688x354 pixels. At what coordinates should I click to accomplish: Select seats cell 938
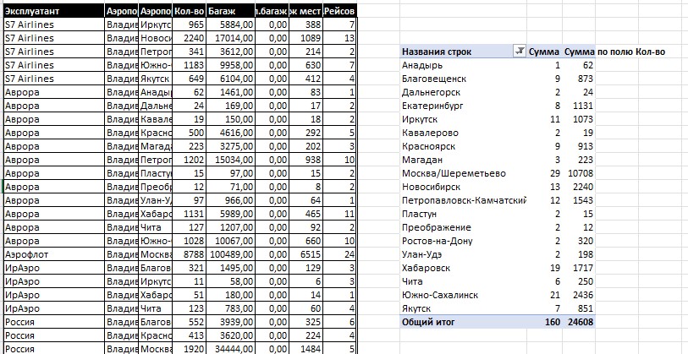point(306,160)
